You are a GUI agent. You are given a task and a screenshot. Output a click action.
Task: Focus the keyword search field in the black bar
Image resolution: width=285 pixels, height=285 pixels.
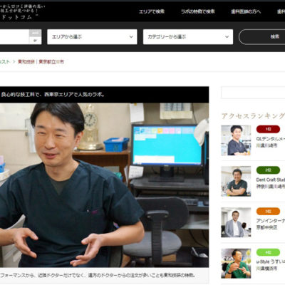14,37
